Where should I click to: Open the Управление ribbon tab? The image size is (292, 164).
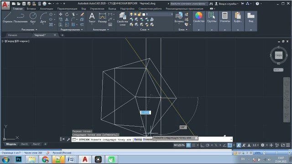97,9
